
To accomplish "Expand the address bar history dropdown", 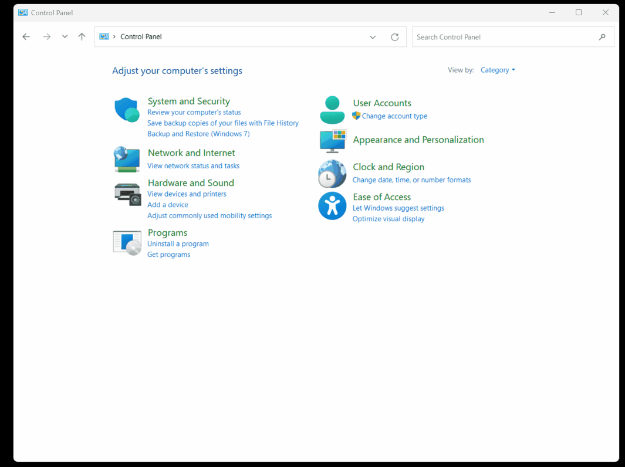I will point(373,37).
